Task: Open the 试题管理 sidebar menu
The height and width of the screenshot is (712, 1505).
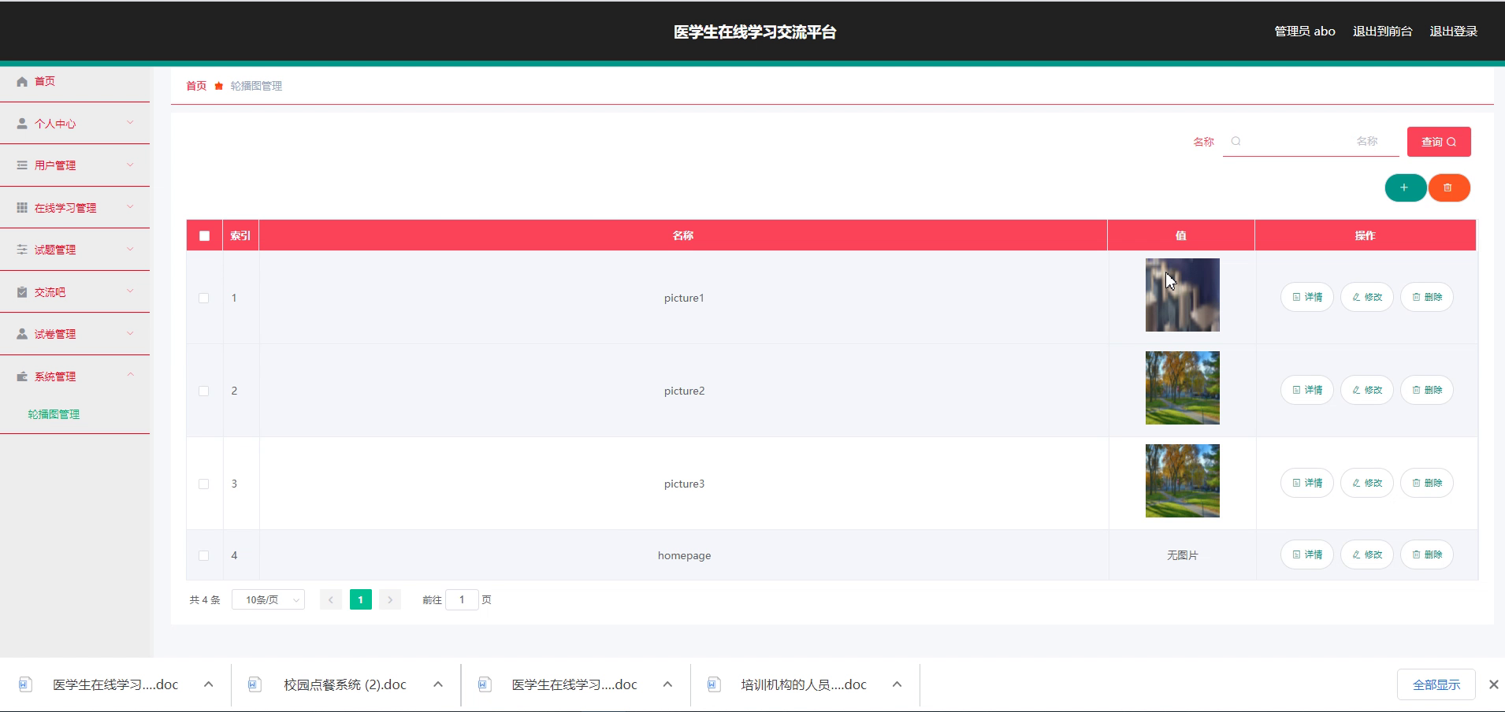Action: coord(75,250)
